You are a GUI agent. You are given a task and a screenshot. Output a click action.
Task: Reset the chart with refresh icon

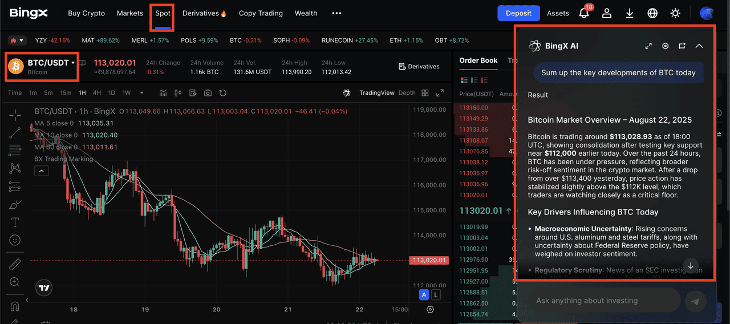[223, 93]
